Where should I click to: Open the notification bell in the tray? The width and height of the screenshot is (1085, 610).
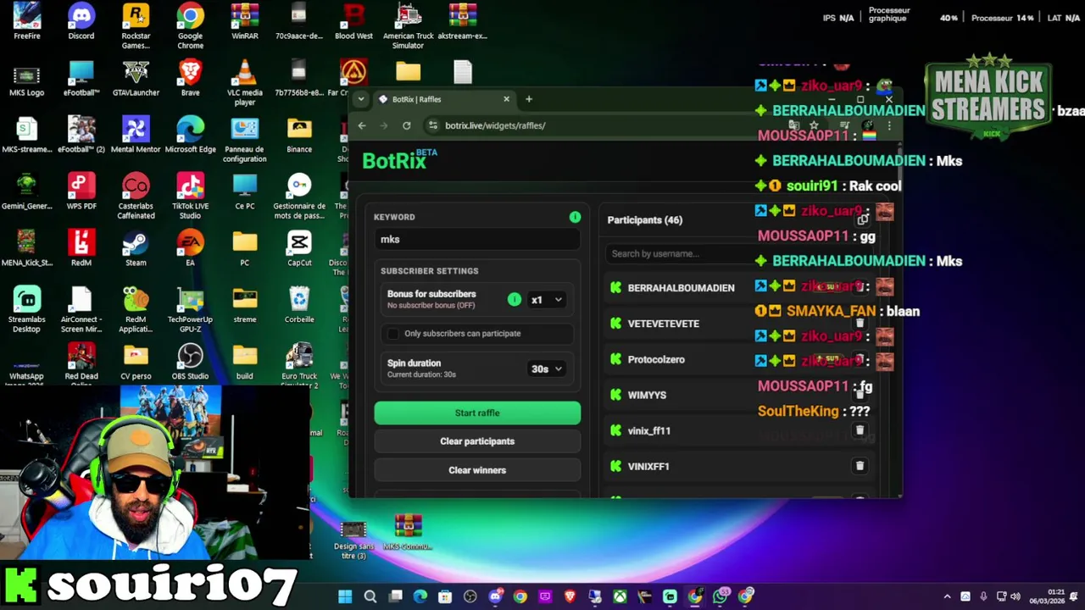1076,596
